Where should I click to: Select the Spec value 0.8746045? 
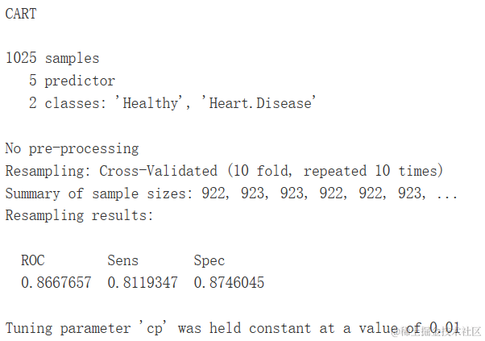pos(229,282)
